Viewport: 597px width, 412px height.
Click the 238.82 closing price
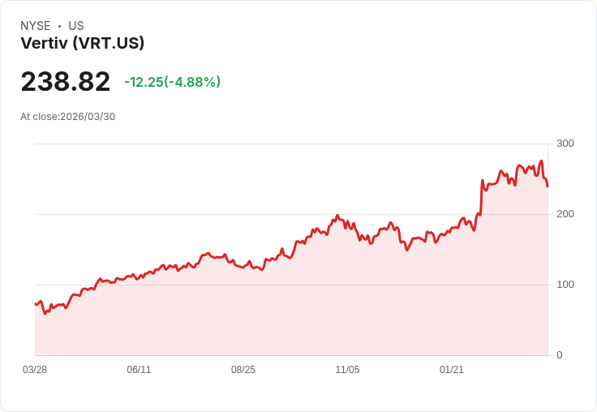point(65,82)
